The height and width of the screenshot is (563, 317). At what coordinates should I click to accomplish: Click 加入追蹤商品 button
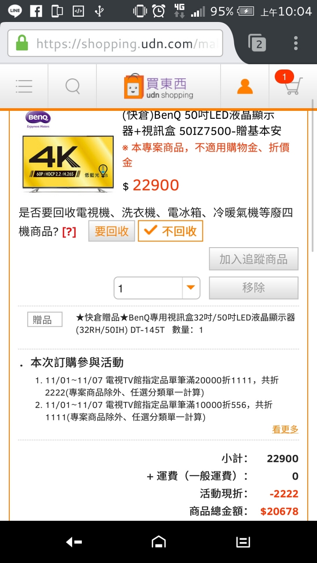coord(254,259)
